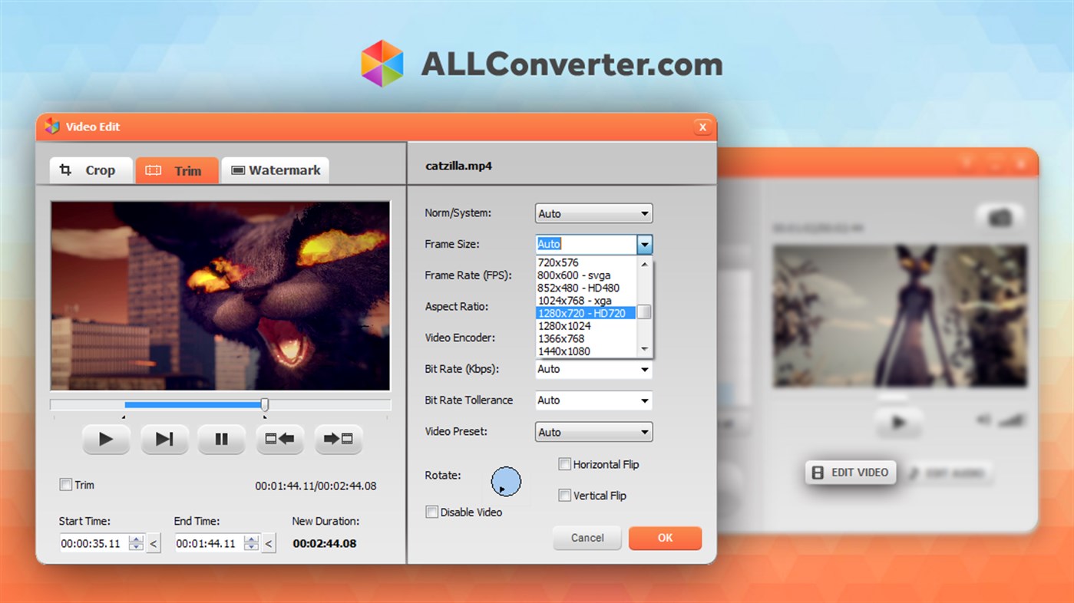The height and width of the screenshot is (603, 1074).
Task: Check the Horizontal Flip option
Action: [564, 464]
